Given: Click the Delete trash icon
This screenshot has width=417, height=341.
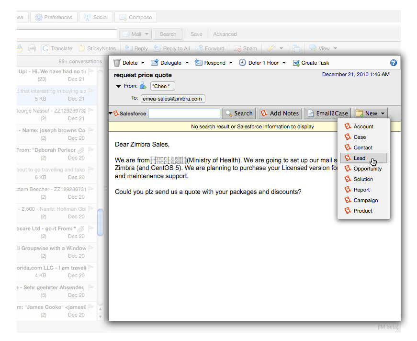Looking at the screenshot, I should point(117,63).
